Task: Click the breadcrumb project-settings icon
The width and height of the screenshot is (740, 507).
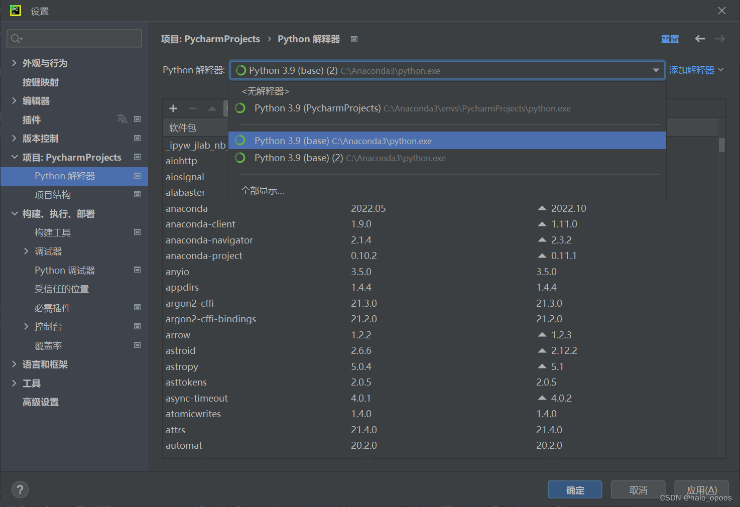Action: coord(354,39)
